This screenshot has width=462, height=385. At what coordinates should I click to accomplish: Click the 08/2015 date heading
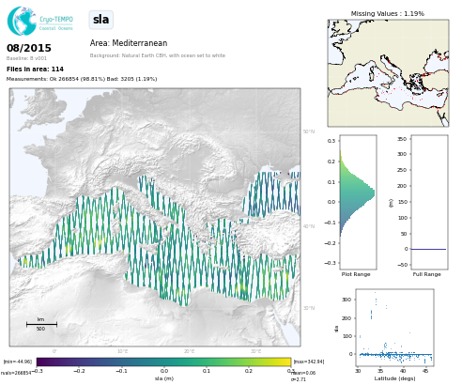click(29, 48)
